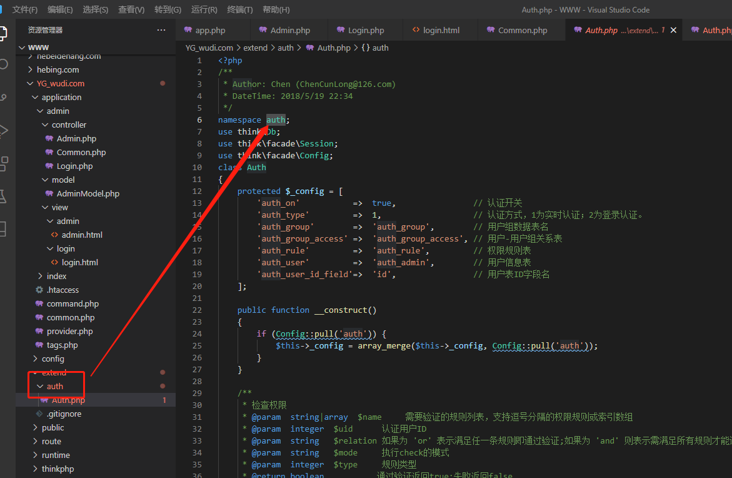
Task: Open command.php in the file tree
Action: click(73, 303)
